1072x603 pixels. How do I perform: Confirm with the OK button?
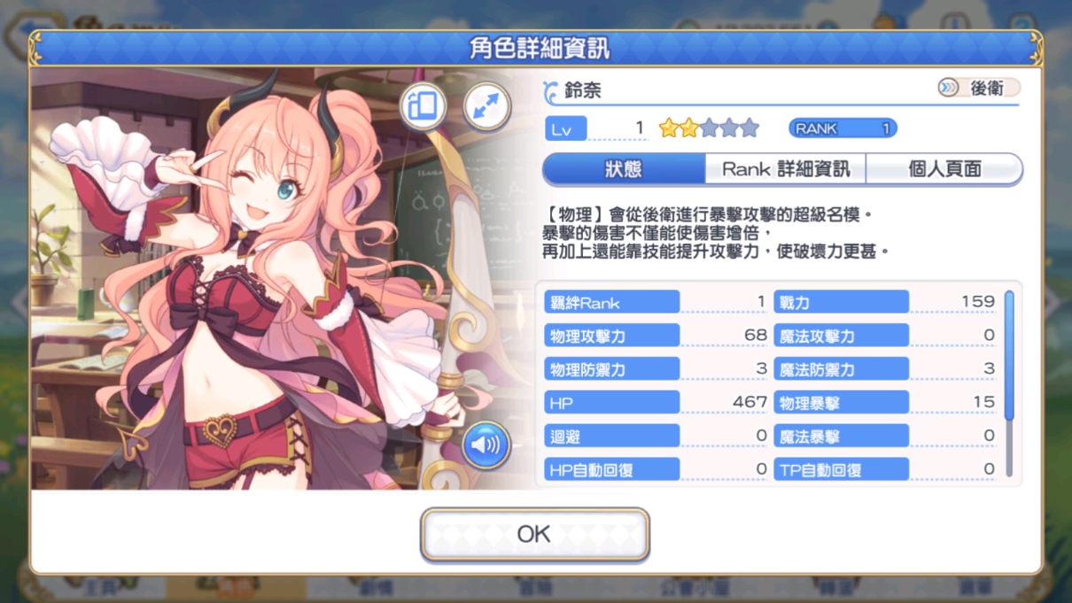(534, 534)
